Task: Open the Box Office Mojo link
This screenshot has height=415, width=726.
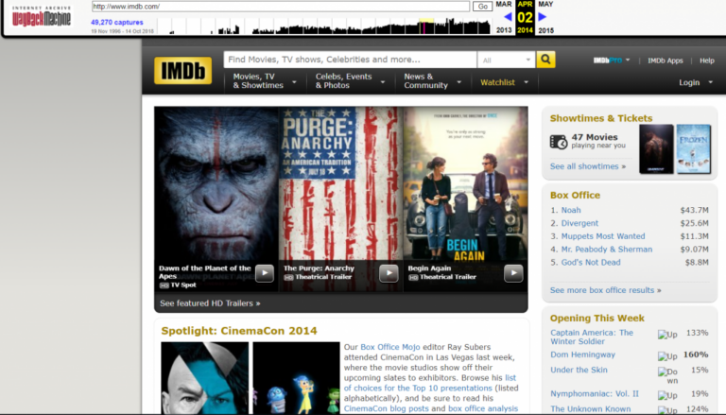Action: click(x=389, y=347)
